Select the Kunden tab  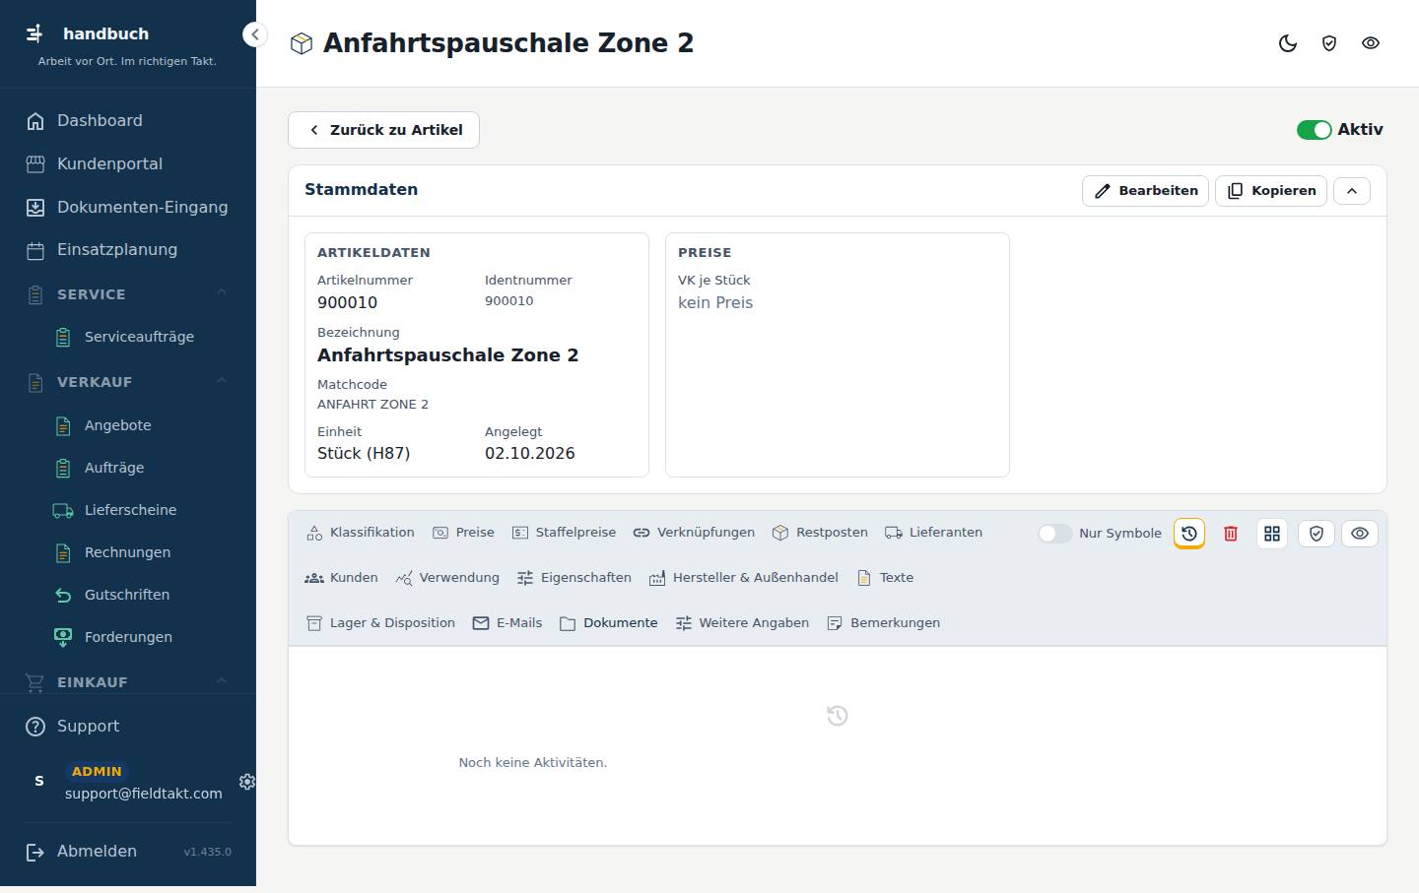coord(341,578)
